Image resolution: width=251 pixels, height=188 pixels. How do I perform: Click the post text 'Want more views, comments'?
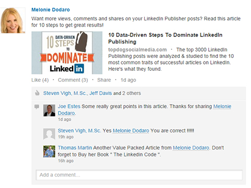pyautogui.click(x=136, y=22)
